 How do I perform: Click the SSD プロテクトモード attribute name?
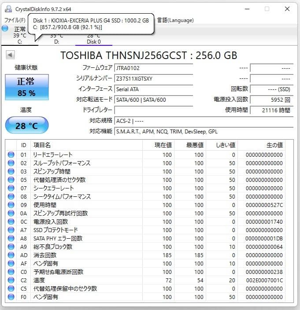click(56, 230)
